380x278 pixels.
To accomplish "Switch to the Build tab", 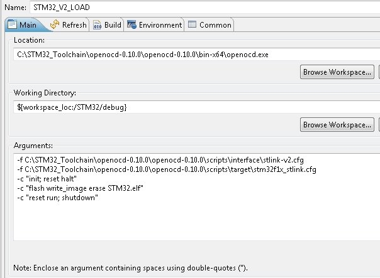I will coord(107,25).
